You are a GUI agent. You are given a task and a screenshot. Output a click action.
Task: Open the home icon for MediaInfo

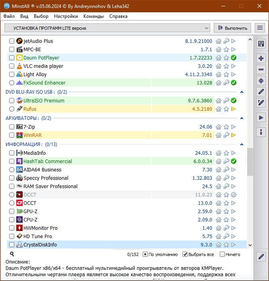[219, 153]
